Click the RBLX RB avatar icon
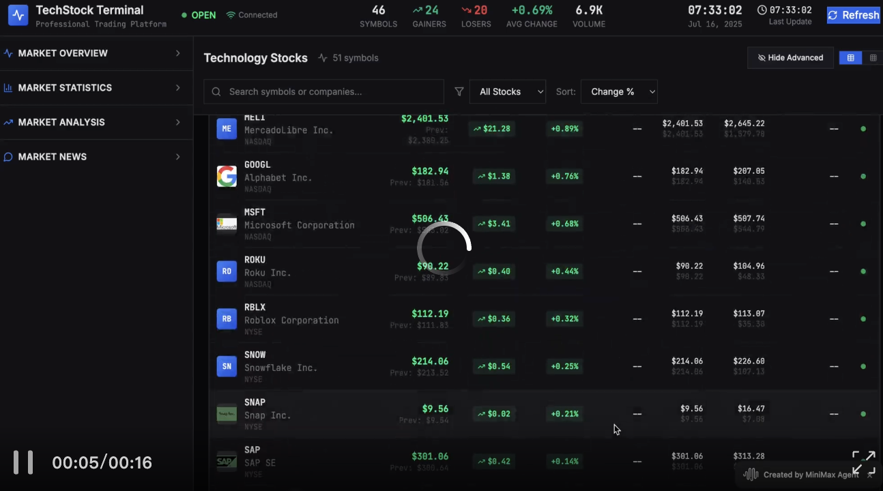Screen dimensions: 883x491 click(227, 318)
